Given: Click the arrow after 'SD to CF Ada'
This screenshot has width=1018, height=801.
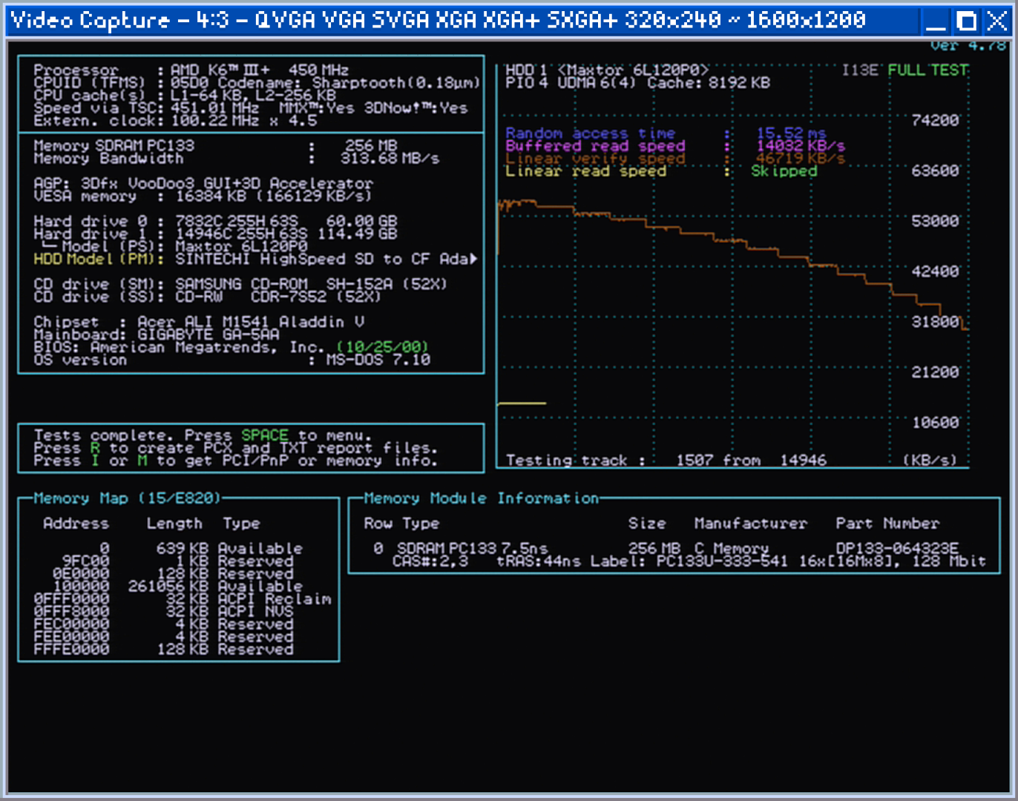Looking at the screenshot, I should pos(473,259).
